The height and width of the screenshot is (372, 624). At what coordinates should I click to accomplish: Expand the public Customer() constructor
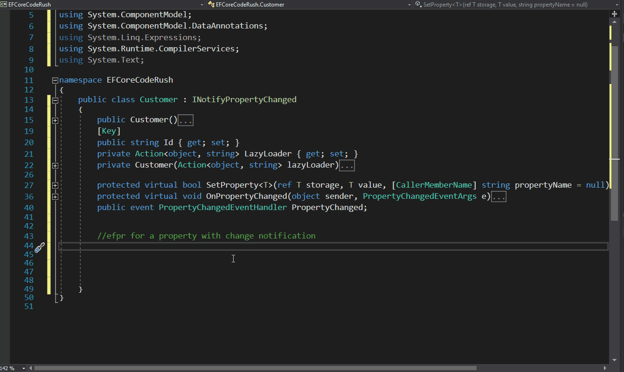coord(55,120)
